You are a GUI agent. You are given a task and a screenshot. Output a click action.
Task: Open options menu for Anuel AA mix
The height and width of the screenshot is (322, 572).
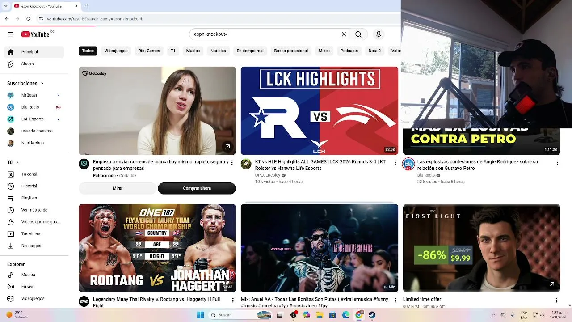tap(395, 300)
